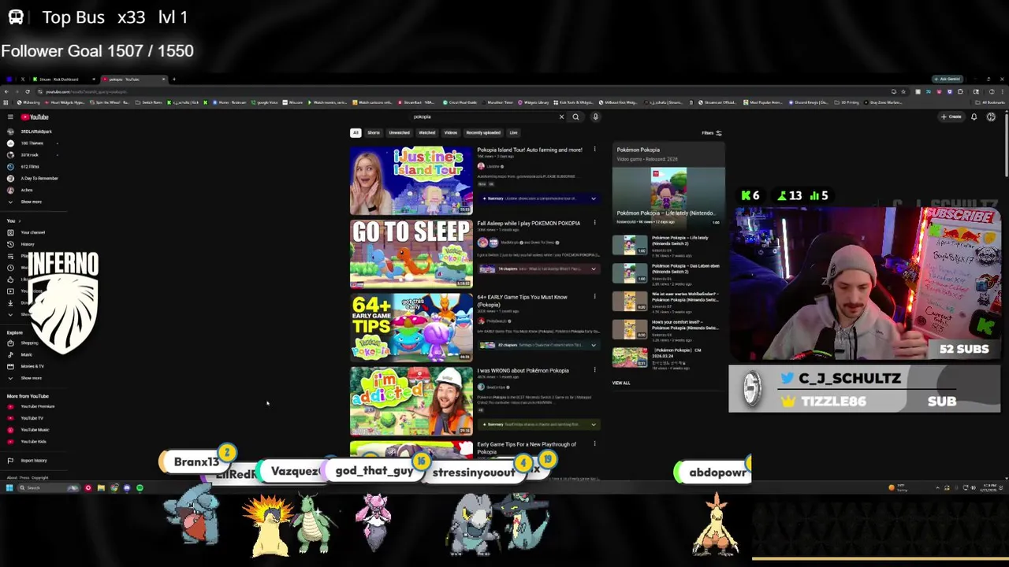Open Music under Explore
Screen dimensions: 1009x567
pos(21,355)
